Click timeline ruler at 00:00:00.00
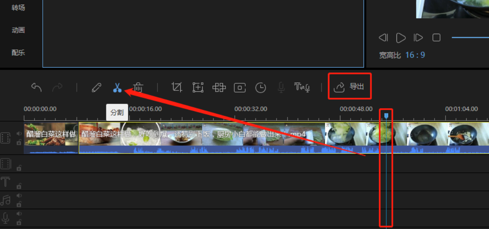This screenshot has height=229, width=489. 40,109
